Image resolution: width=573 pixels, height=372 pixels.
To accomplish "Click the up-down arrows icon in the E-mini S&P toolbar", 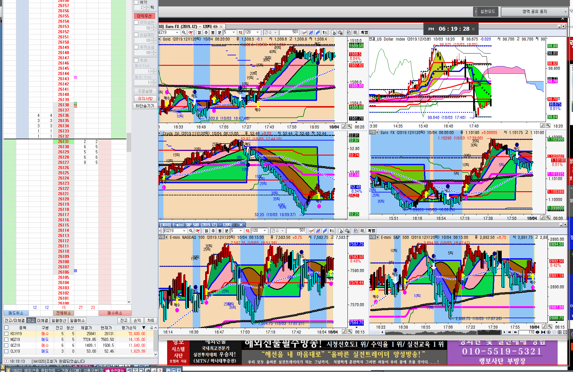I will click(332, 231).
